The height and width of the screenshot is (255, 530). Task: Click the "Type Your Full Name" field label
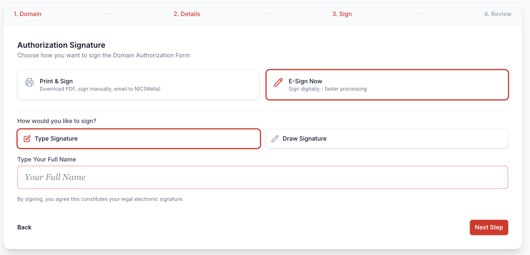tap(47, 160)
